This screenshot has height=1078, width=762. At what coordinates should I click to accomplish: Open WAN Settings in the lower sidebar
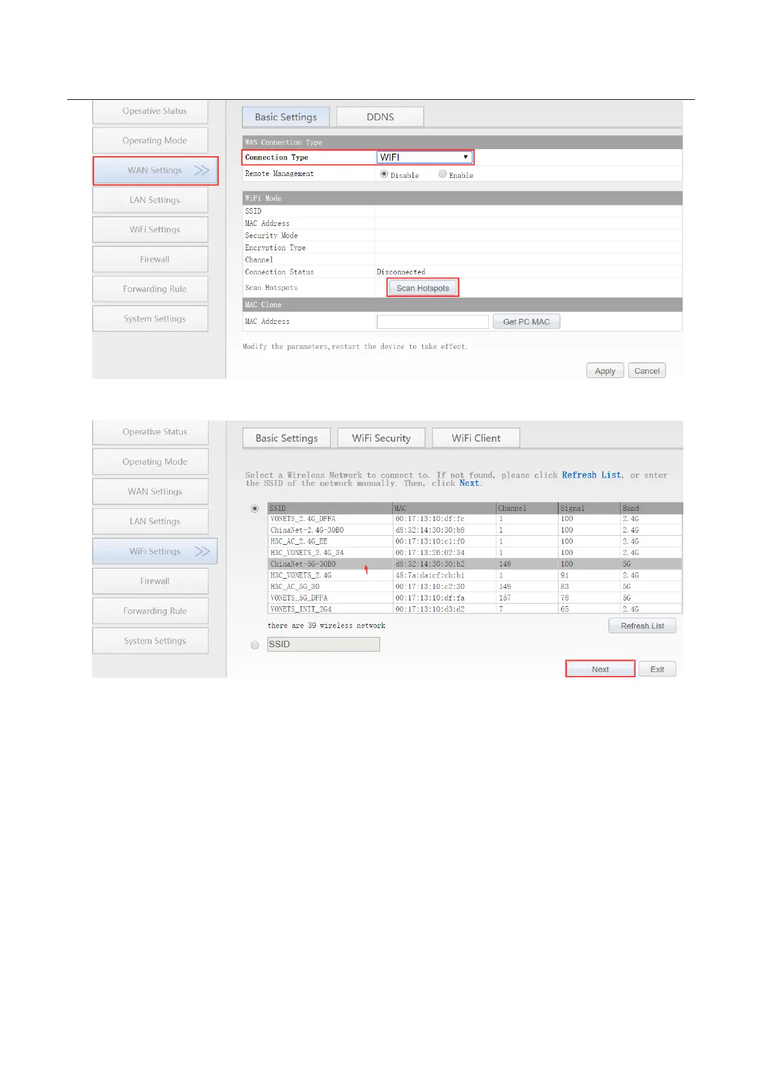(150, 492)
